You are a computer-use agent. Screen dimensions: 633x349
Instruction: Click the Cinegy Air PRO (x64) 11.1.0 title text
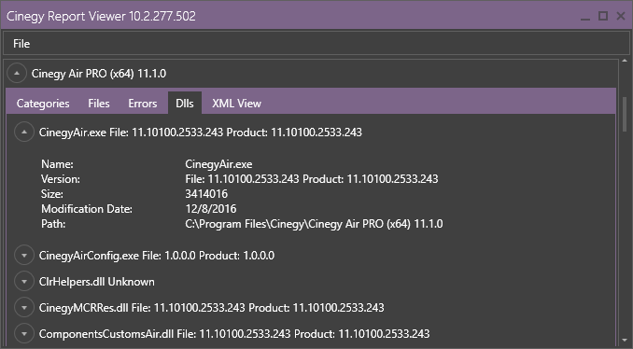click(99, 74)
